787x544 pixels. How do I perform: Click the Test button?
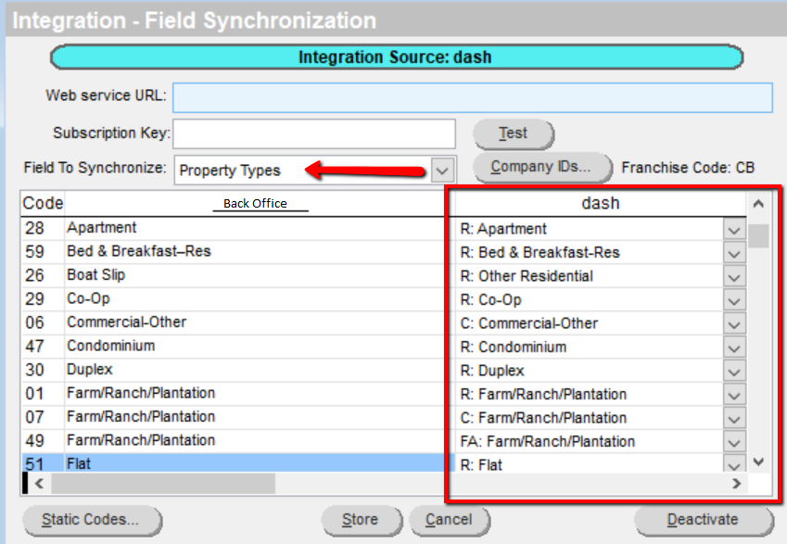[x=513, y=133]
